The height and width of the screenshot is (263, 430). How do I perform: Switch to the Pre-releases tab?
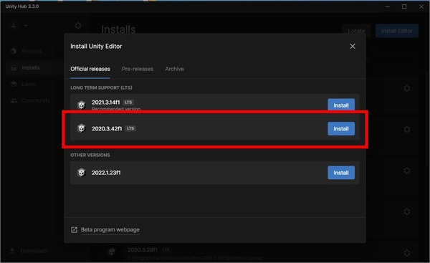(x=138, y=69)
